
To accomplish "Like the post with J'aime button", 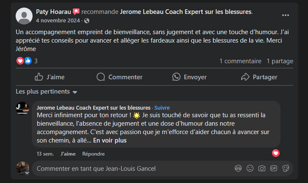I will coord(49,77).
